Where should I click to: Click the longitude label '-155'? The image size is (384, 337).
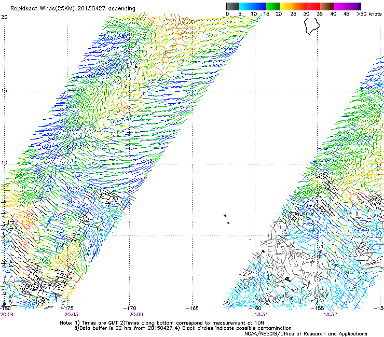pos(318,308)
